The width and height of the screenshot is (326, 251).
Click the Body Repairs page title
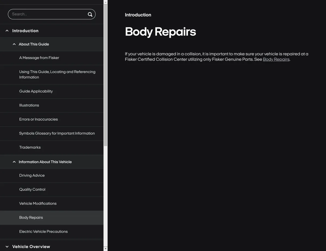[x=160, y=32]
